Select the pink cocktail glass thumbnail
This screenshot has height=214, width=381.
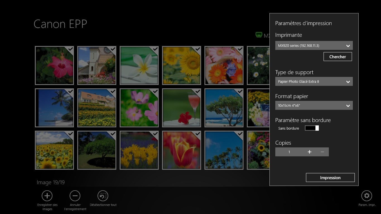(x=182, y=108)
